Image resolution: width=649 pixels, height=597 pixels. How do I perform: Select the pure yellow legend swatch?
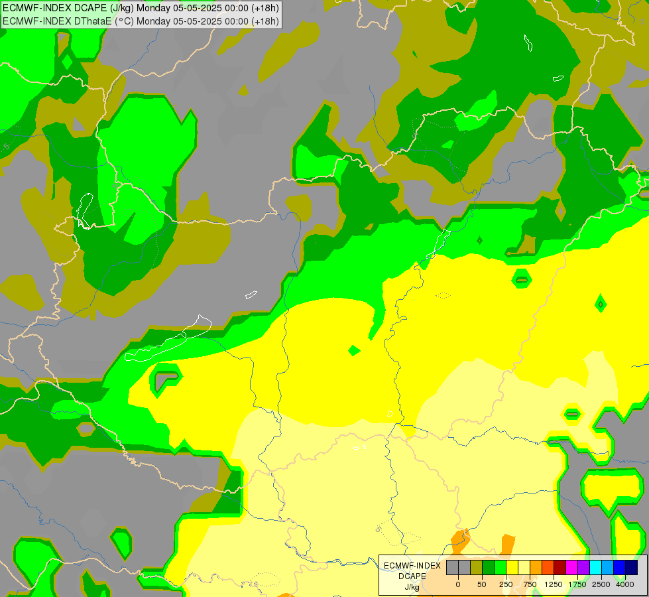tap(512, 567)
